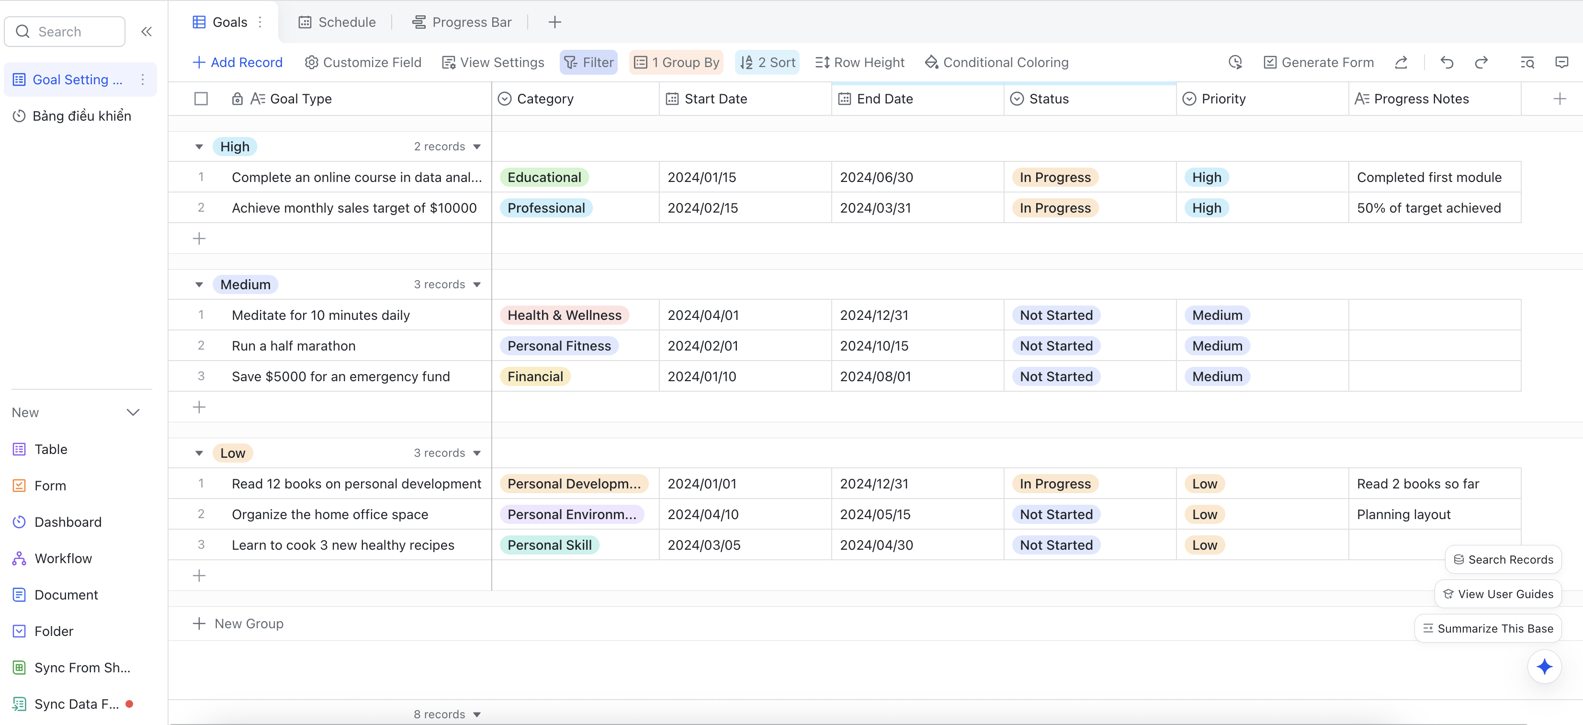
Task: Open Customize Field settings
Action: pyautogui.click(x=363, y=62)
